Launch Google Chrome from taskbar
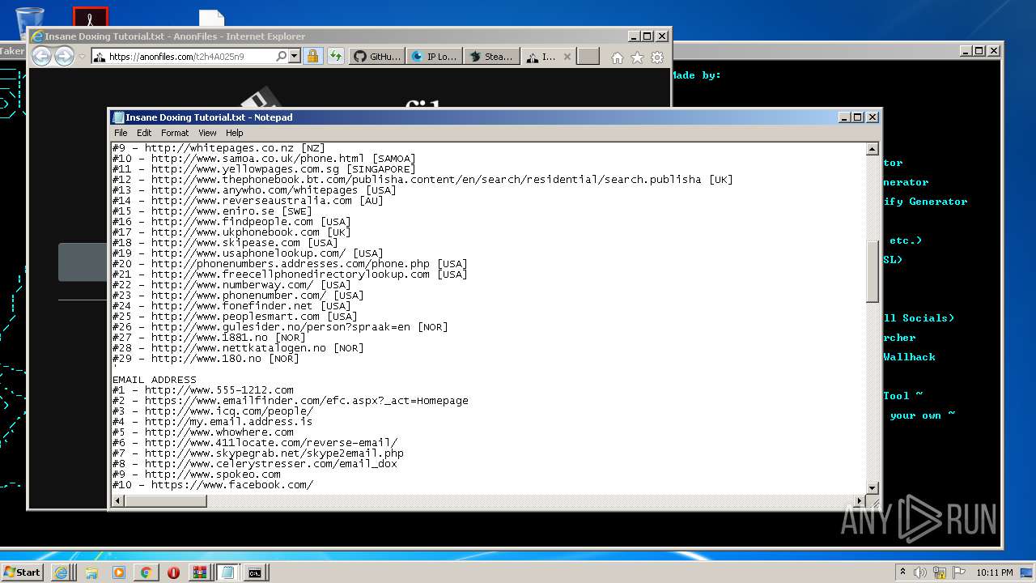Image resolution: width=1036 pixels, height=583 pixels. (146, 572)
